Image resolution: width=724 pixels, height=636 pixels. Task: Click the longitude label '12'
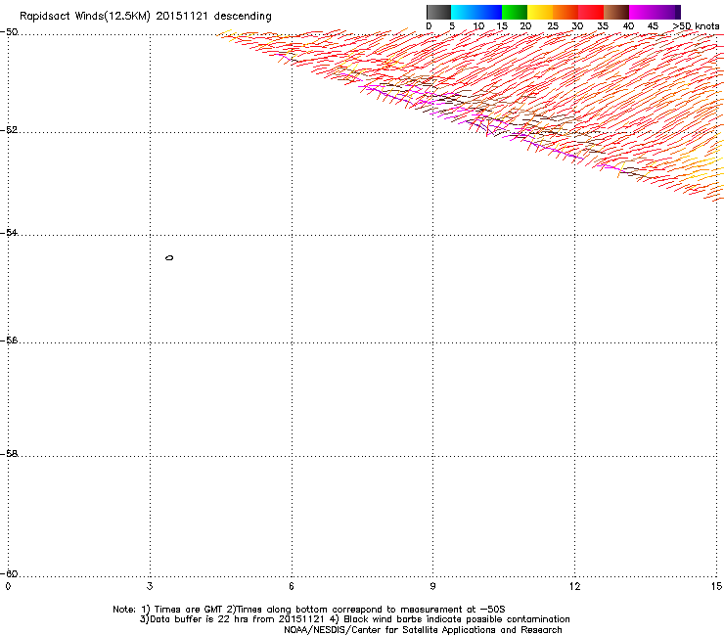pyautogui.click(x=574, y=586)
